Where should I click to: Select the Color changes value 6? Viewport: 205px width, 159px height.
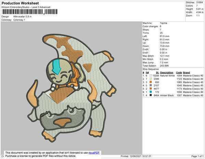161,26
